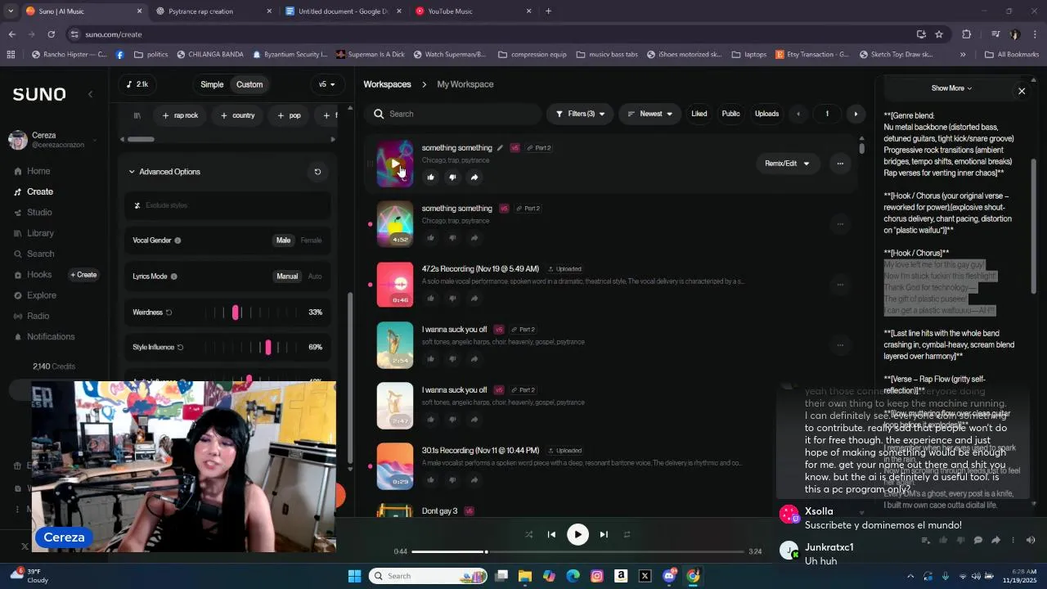Like the first 'something something' track

click(x=431, y=177)
